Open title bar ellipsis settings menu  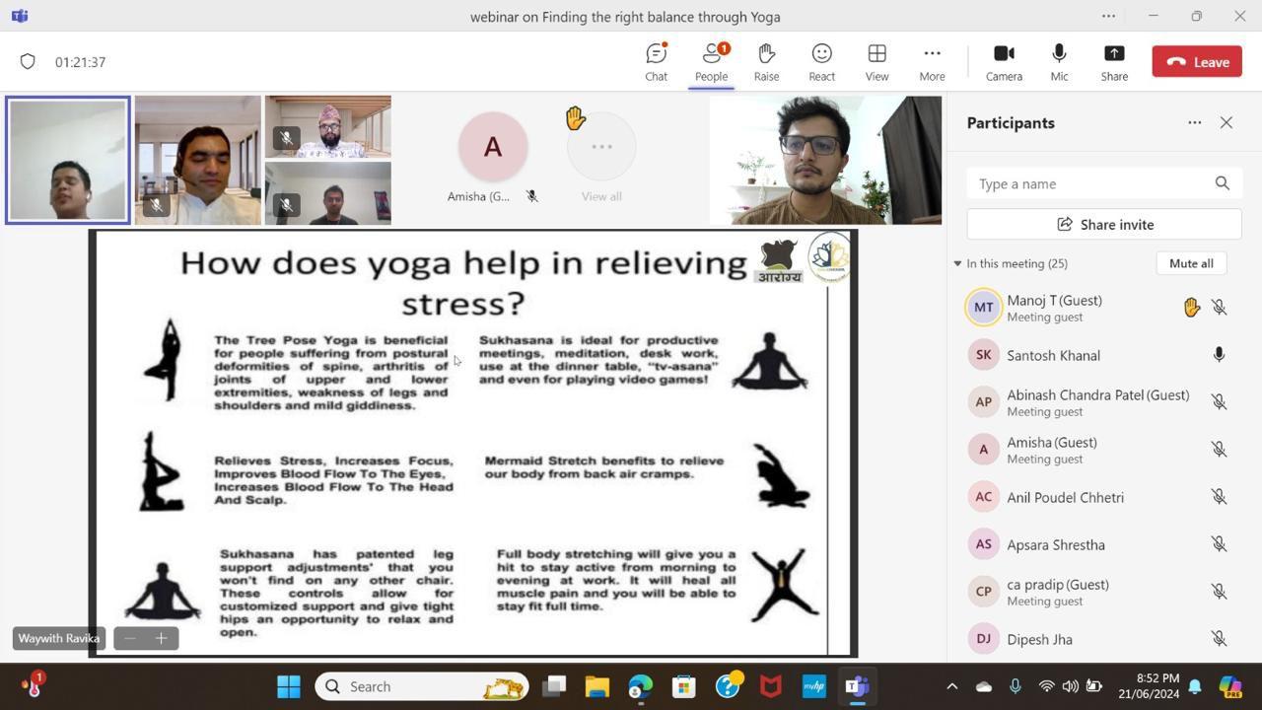coord(1108,16)
